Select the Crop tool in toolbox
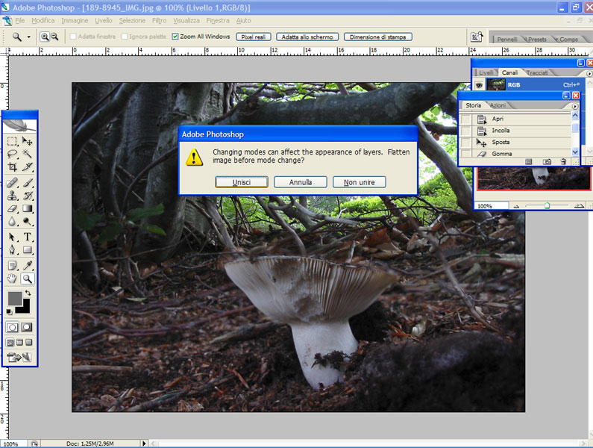Screen dimensions: 593x448 coord(12,167)
